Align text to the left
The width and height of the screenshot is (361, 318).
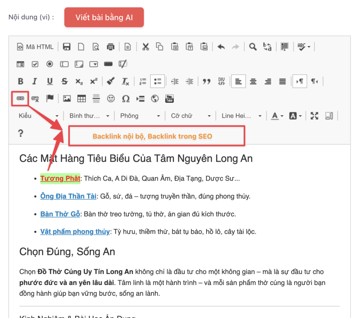[x=239, y=81]
